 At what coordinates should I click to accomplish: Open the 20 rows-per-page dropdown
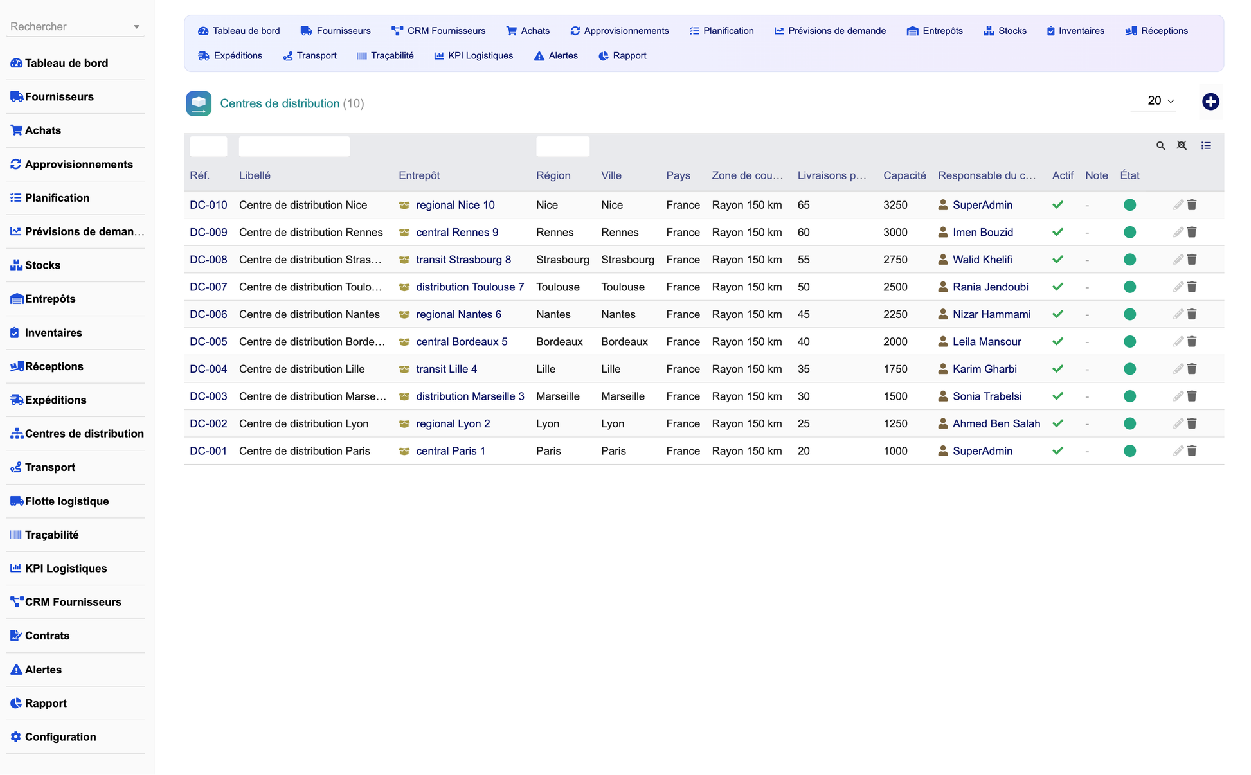point(1154,101)
